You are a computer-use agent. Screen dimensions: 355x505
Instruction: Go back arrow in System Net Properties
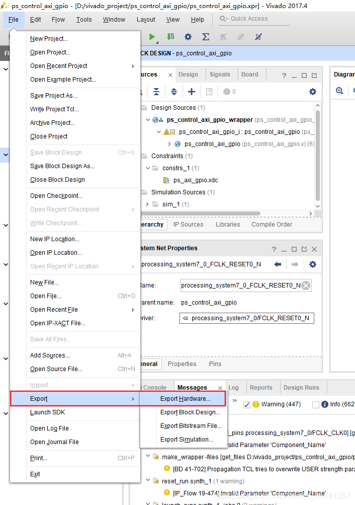tap(278, 264)
